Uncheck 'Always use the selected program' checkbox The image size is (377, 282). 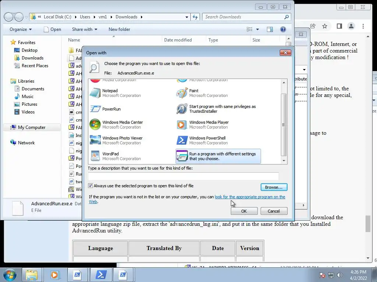tap(91, 185)
